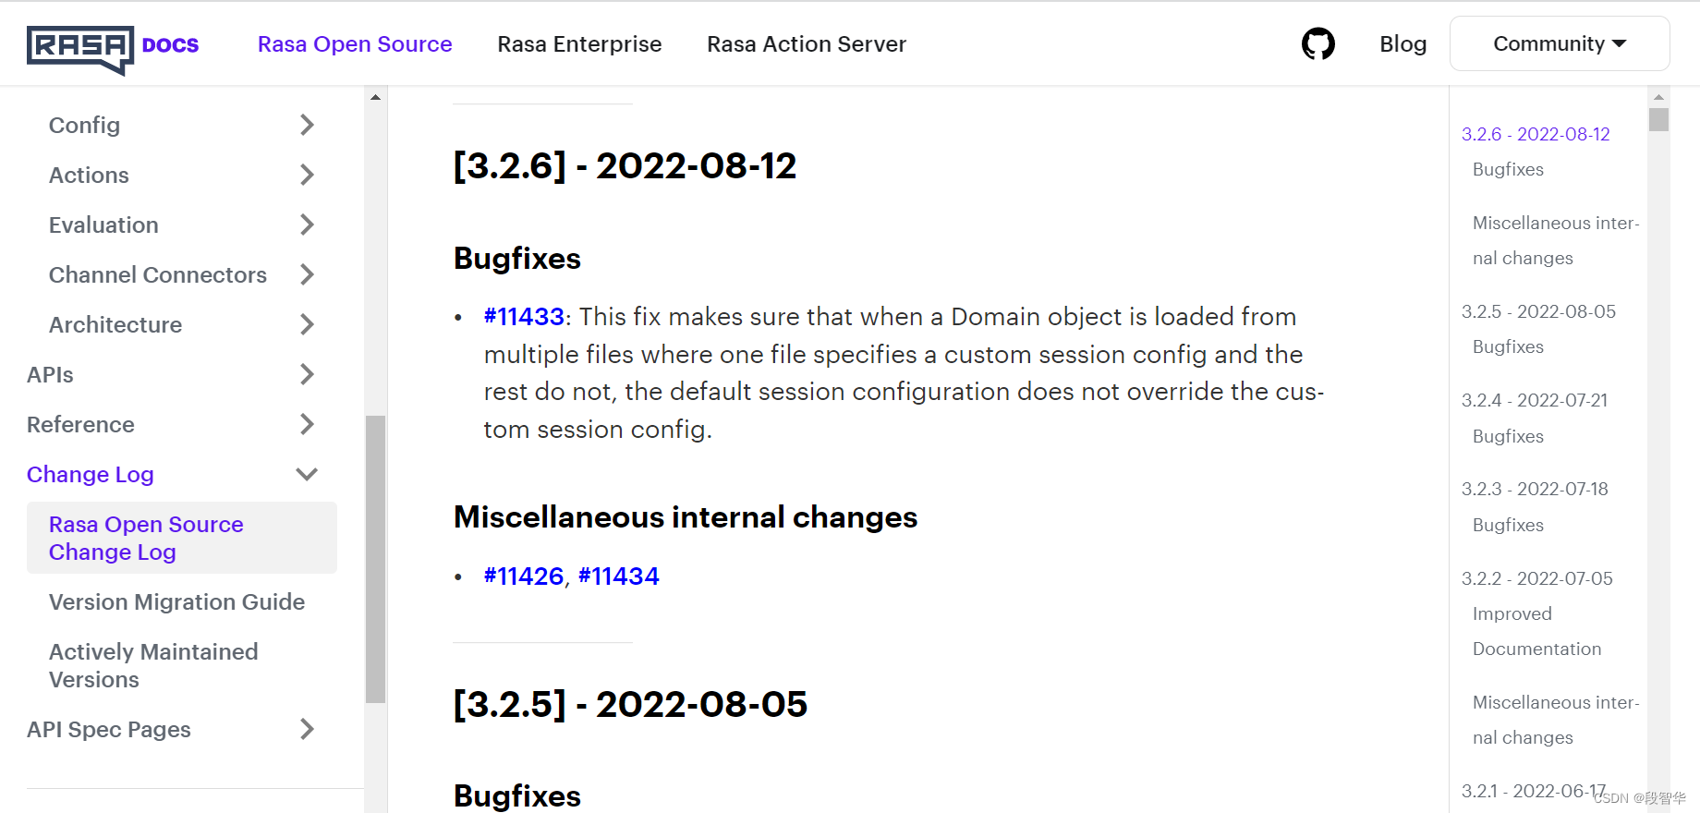Expand the Channel Connectors section chevron
The image size is (1700, 813).
308,274
